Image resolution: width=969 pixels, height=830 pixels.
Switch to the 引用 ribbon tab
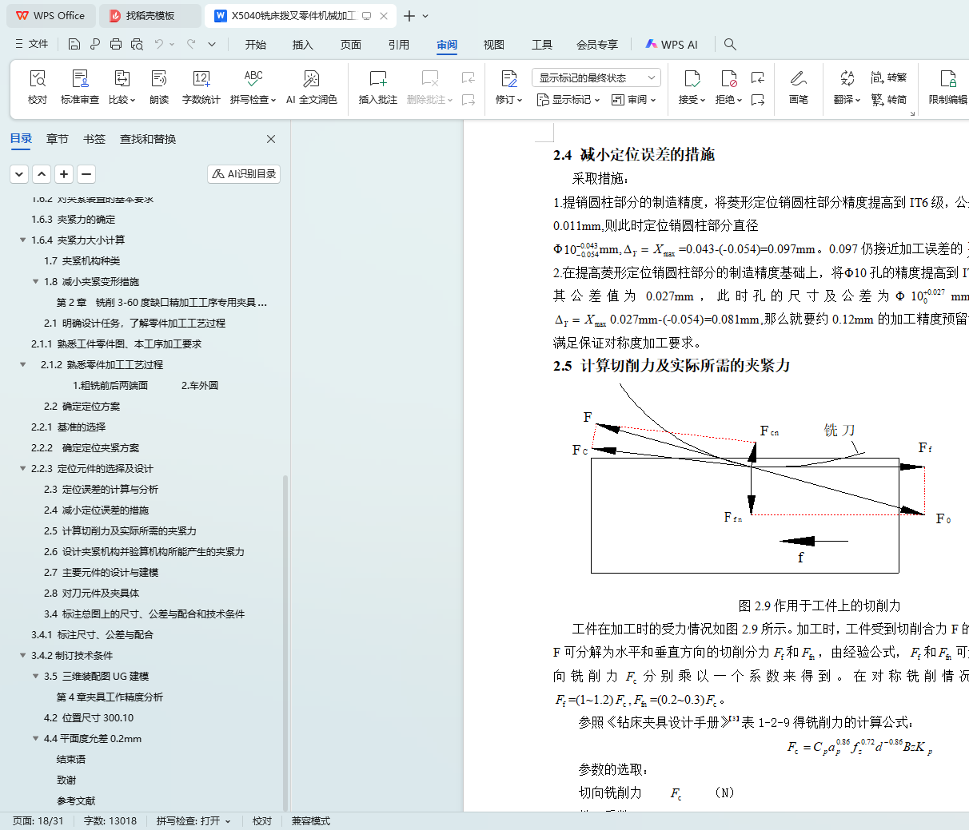click(399, 45)
